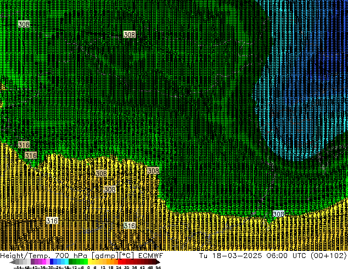Click the dark right arrow end of legend
Viewport: 348px width, 269px height.
[x=158, y=262]
